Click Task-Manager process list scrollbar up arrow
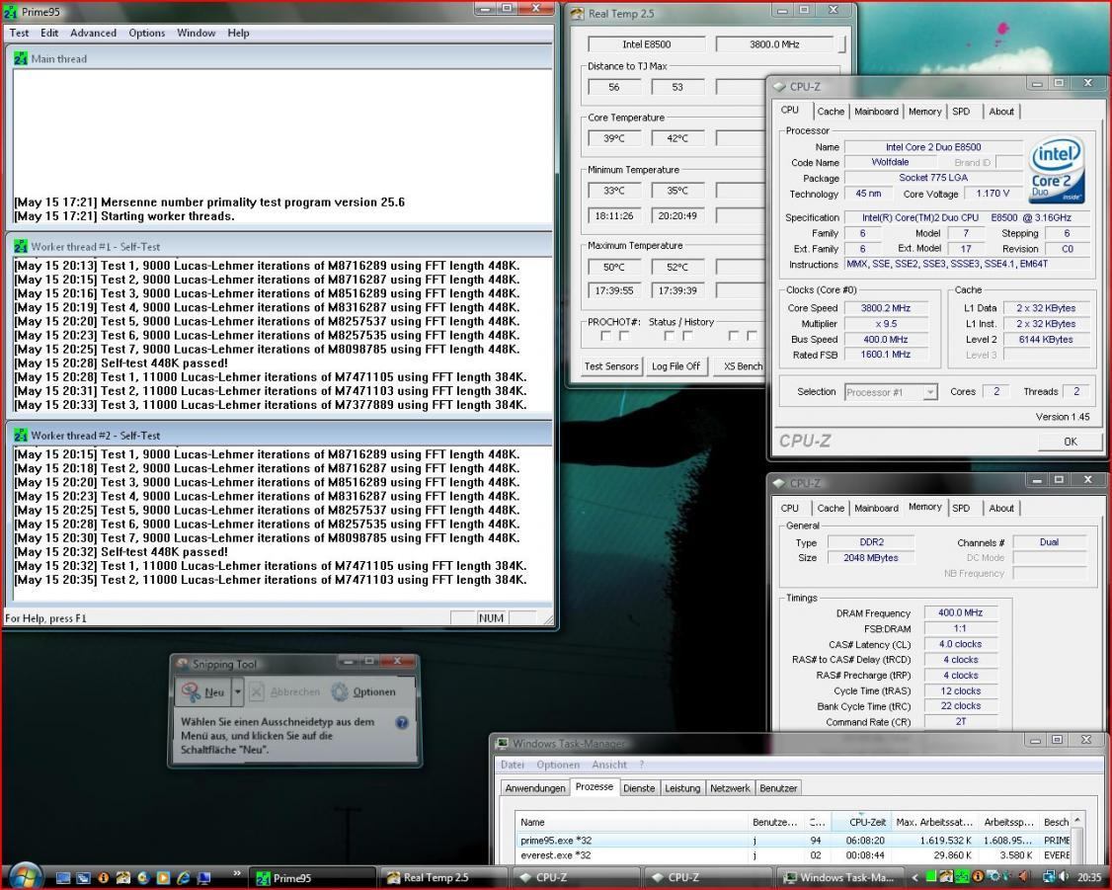Viewport: 1112px width, 890px height. click(1078, 821)
